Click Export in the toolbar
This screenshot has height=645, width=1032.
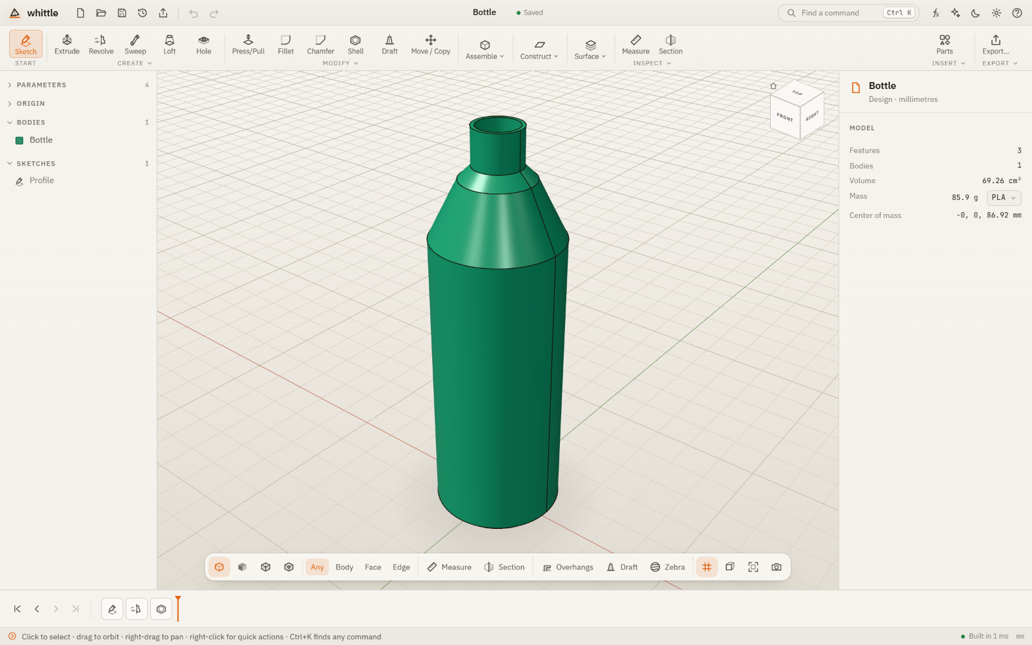tap(996, 44)
